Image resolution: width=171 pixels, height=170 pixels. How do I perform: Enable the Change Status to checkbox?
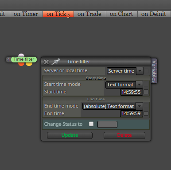click(x=91, y=124)
